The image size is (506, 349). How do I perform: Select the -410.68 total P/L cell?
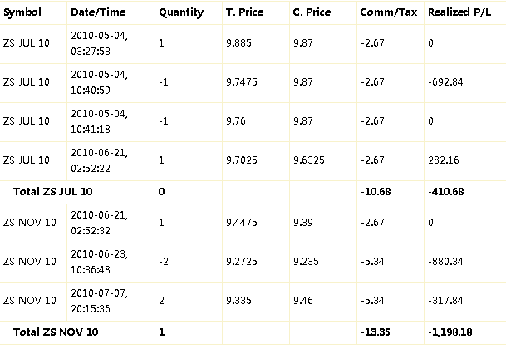[x=446, y=192]
